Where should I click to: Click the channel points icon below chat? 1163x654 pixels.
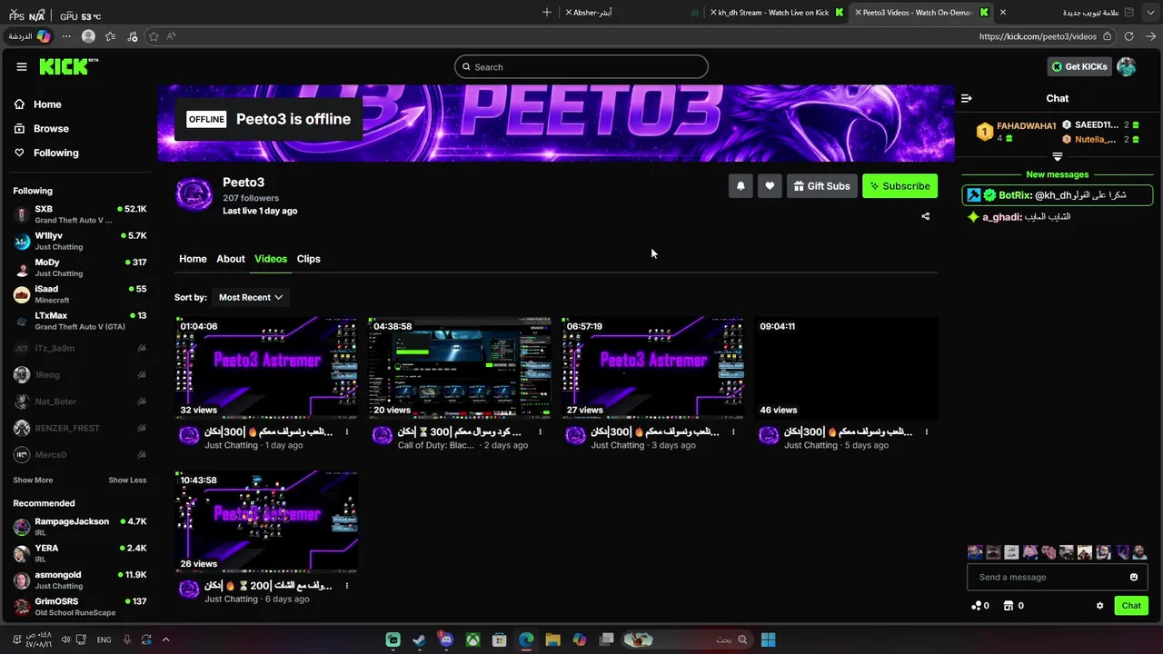tap(979, 606)
